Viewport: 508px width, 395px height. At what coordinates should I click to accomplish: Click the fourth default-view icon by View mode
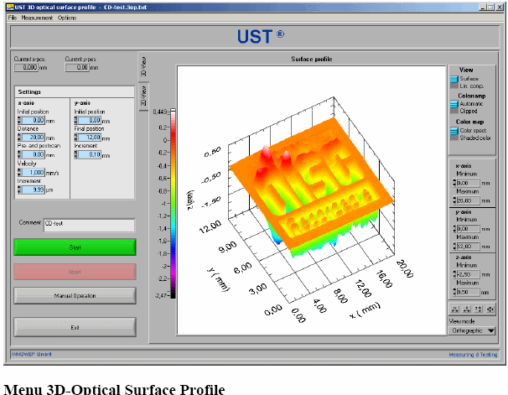tap(490, 309)
